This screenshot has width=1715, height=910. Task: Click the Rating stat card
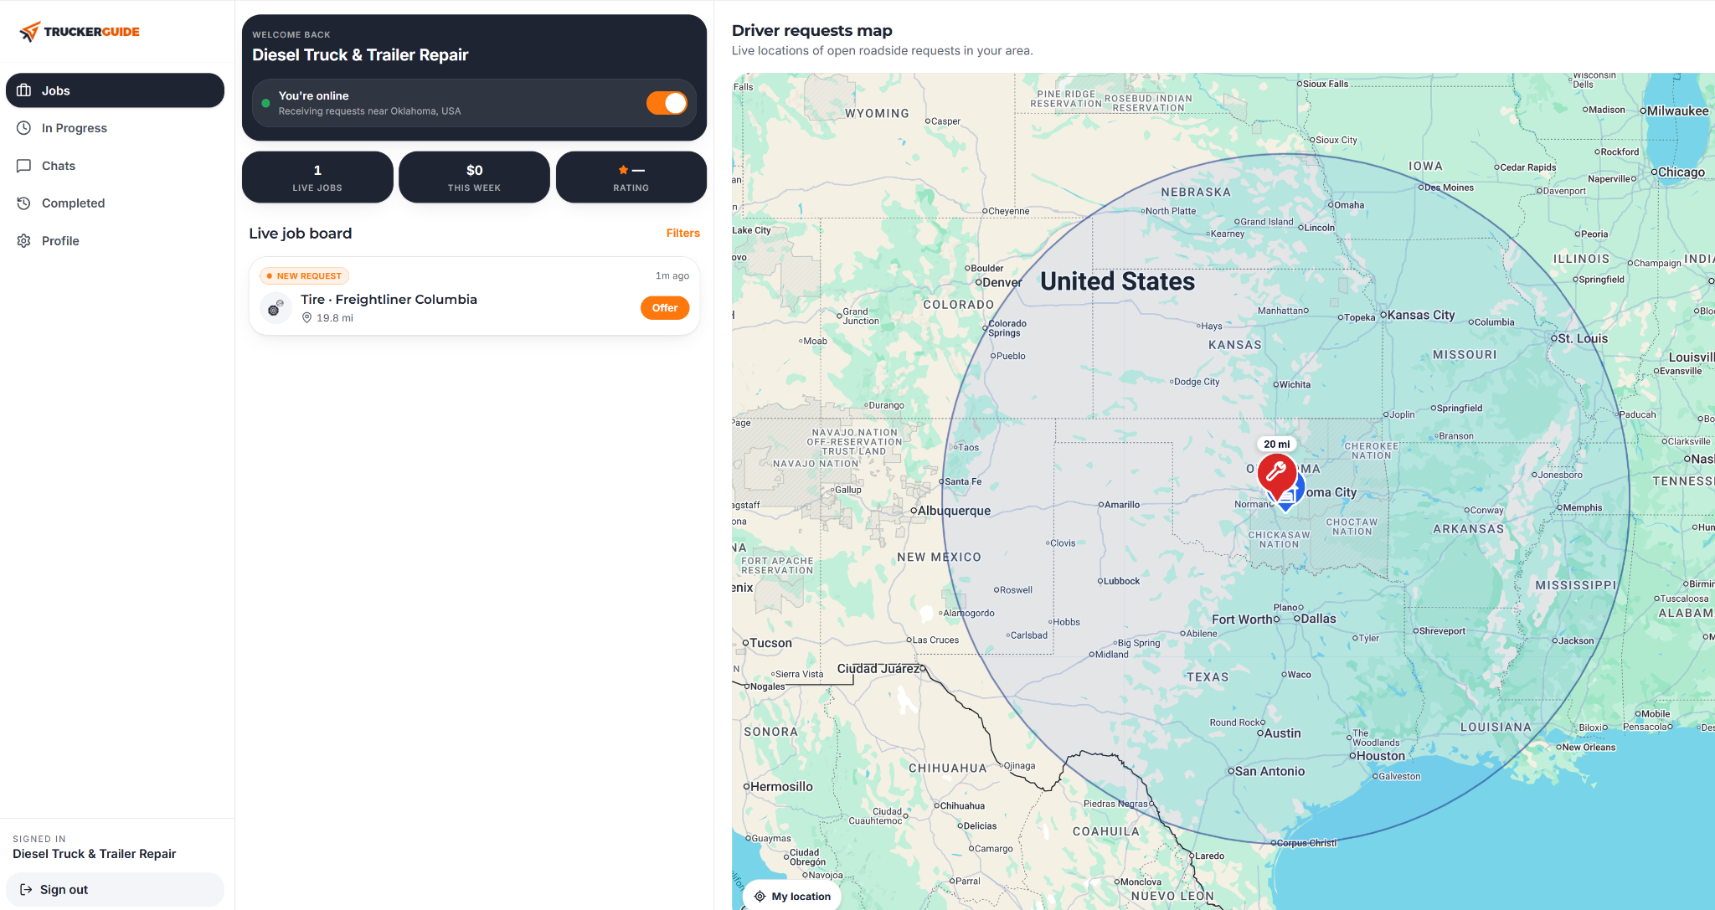tap(631, 177)
